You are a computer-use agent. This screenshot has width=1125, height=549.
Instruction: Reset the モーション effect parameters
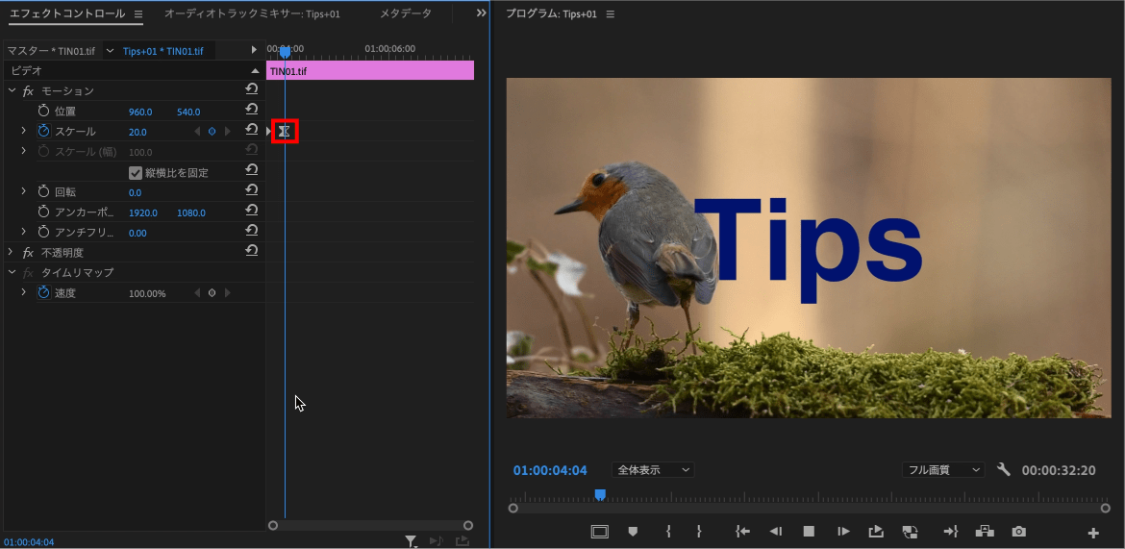coord(252,89)
